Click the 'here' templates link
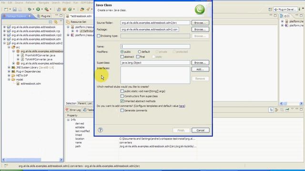 coord(182,106)
